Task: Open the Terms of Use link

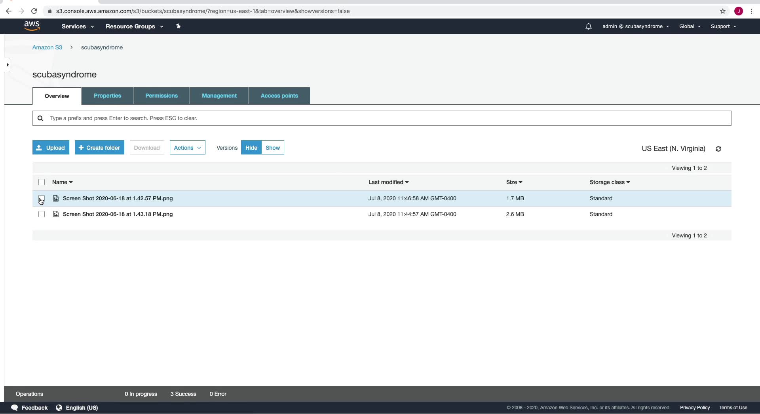Action: pos(733,408)
